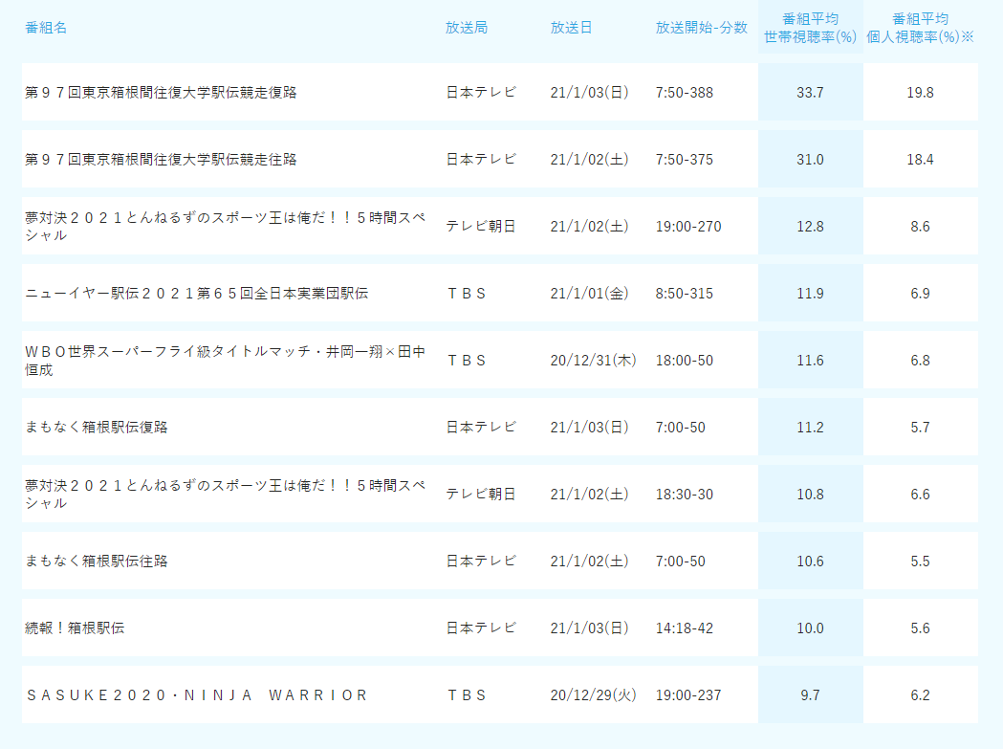Click the 14:18-42 start time cell
This screenshot has height=749, width=1003.
click(684, 628)
